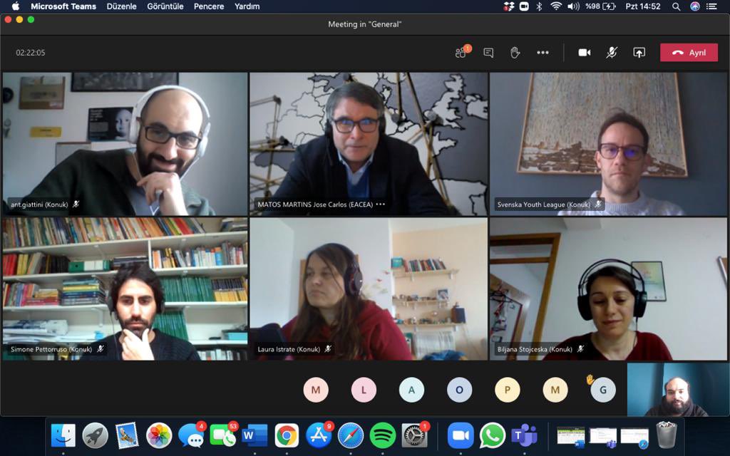Open the Yardım menu
This screenshot has width=730, height=456.
click(247, 6)
